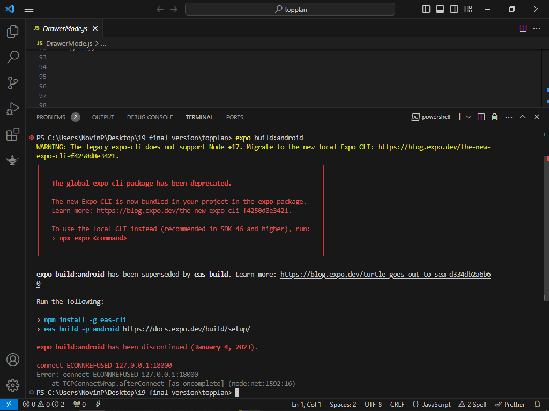Viewport: 549px width, 411px height.
Task: Open the docs.expo.dev build setup link
Action: tap(187, 329)
